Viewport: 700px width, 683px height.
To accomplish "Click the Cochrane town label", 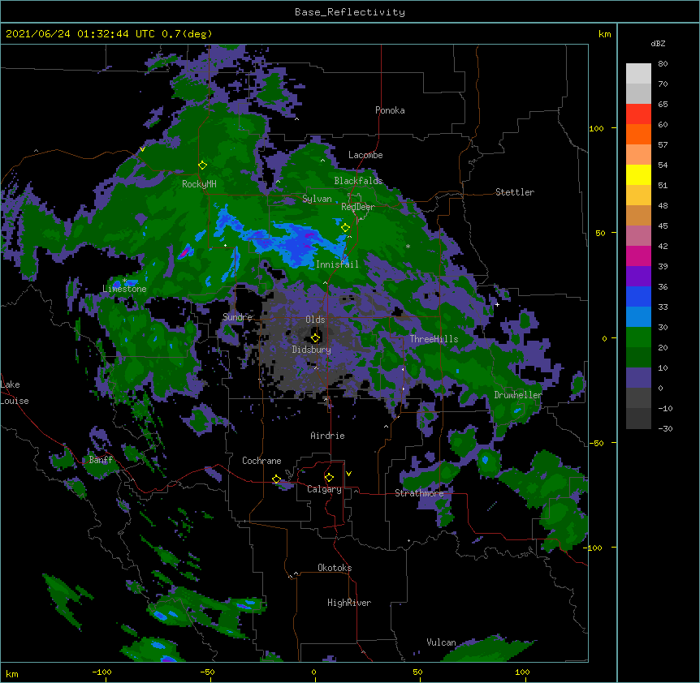I will point(261,461).
